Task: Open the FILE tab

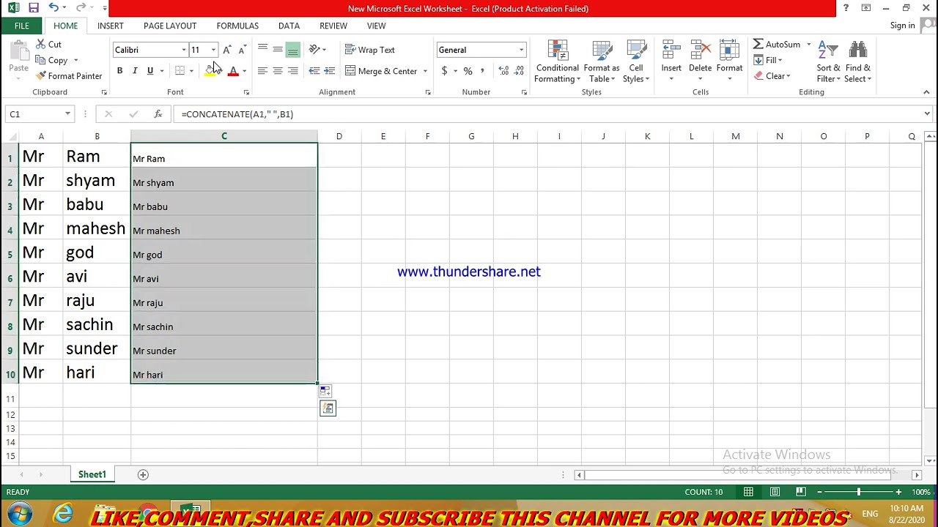Action: [x=21, y=26]
